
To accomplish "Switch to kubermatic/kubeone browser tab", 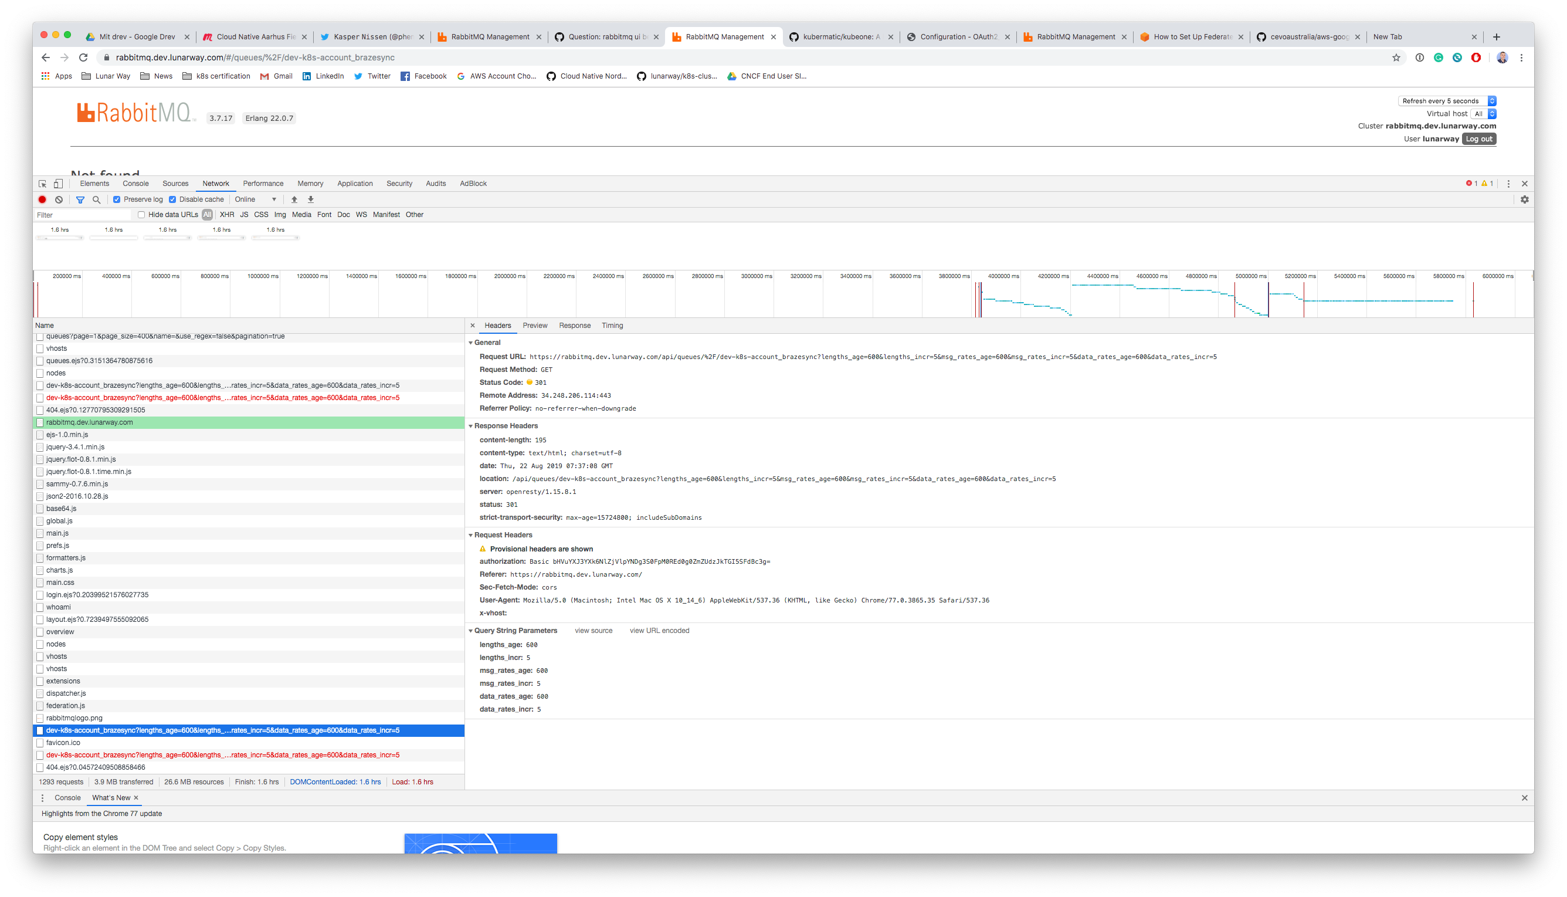I will (840, 37).
